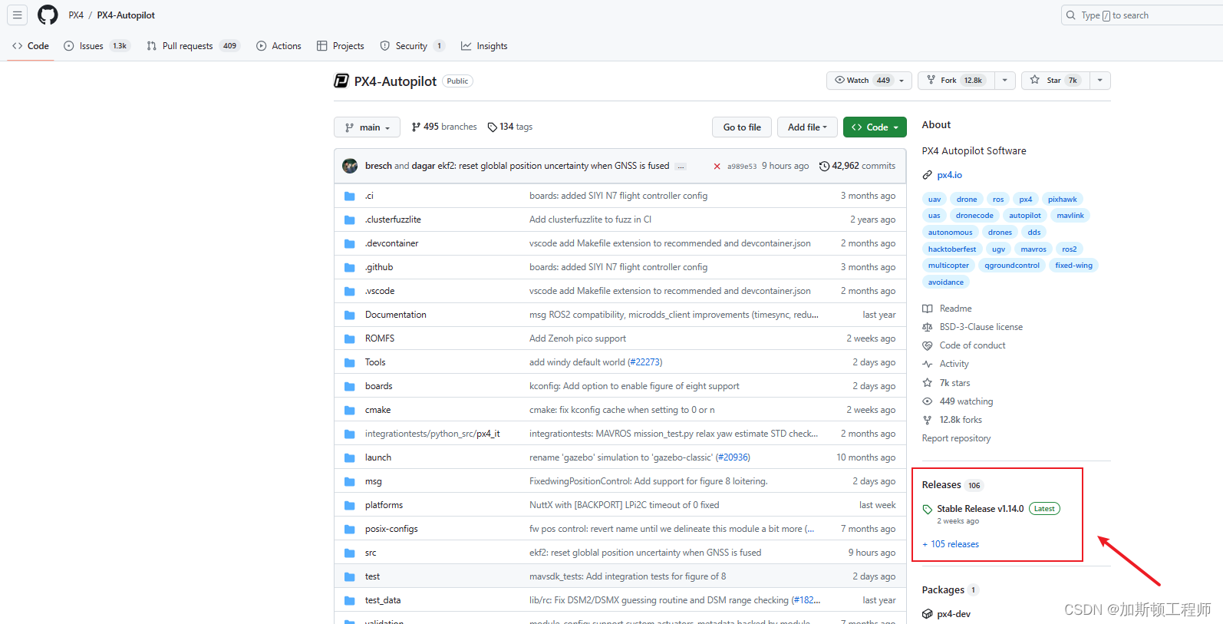Click the folder icon next to .ci

pyautogui.click(x=350, y=196)
